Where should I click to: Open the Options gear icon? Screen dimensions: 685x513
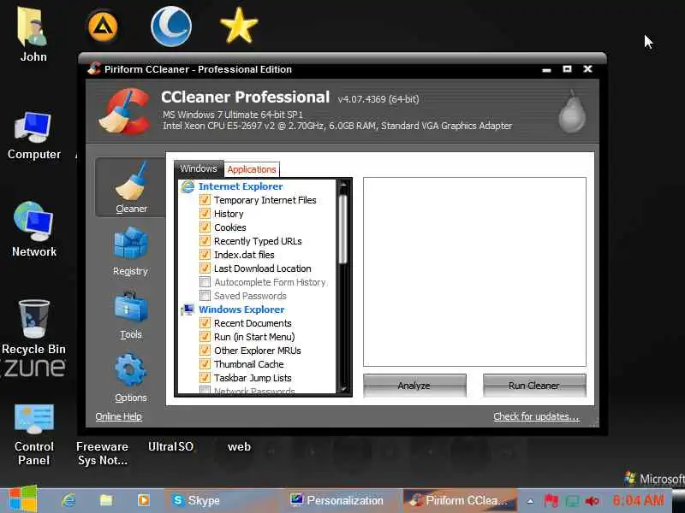pos(131,370)
